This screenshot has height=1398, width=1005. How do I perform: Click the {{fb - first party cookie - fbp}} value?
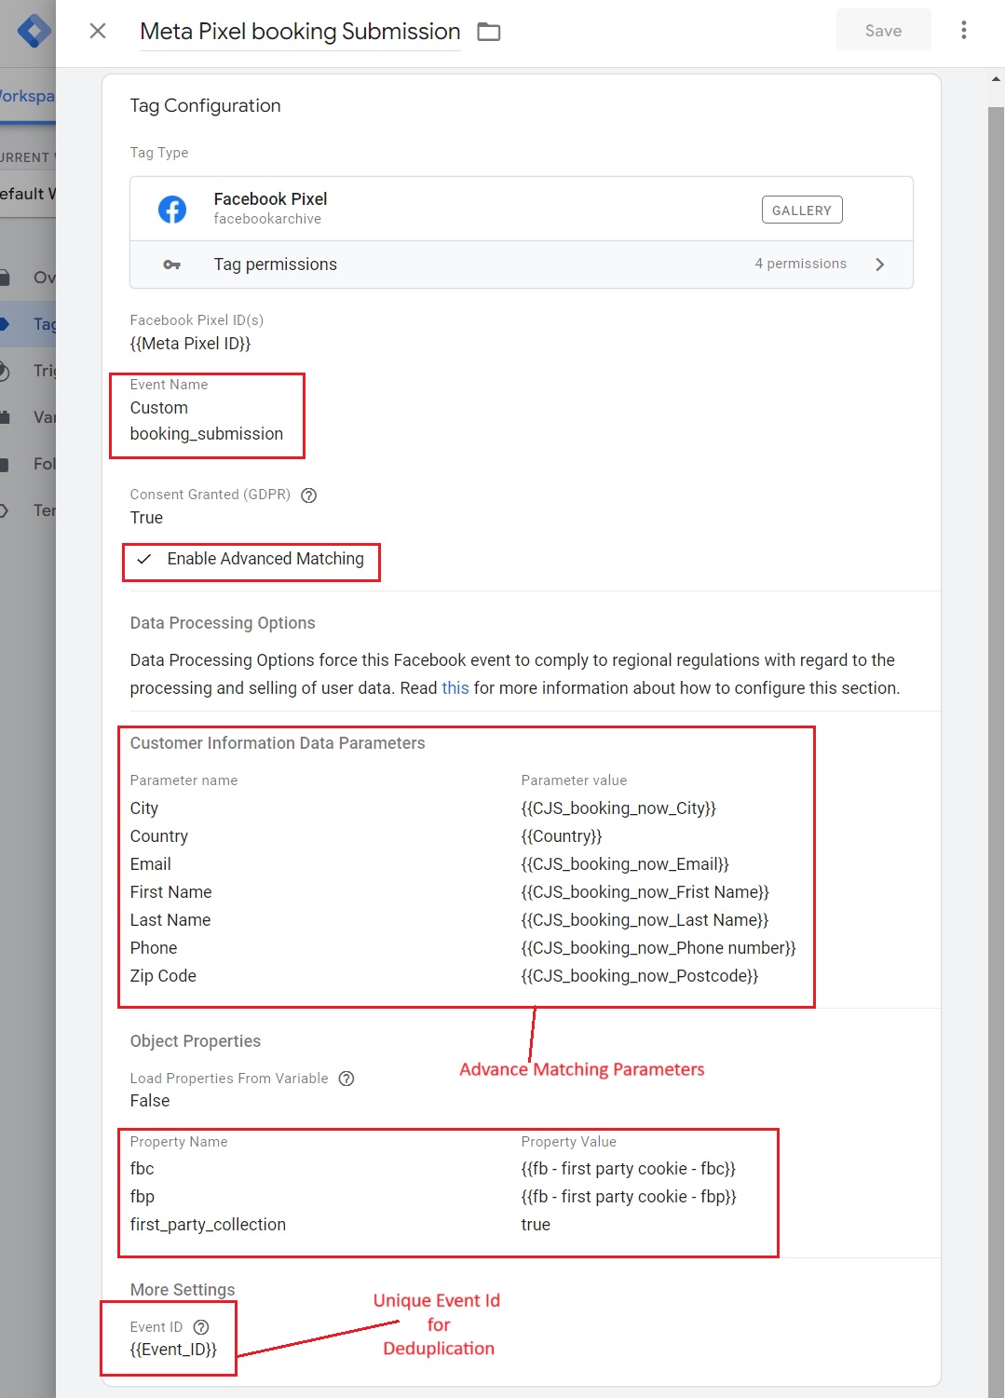coord(629,1197)
